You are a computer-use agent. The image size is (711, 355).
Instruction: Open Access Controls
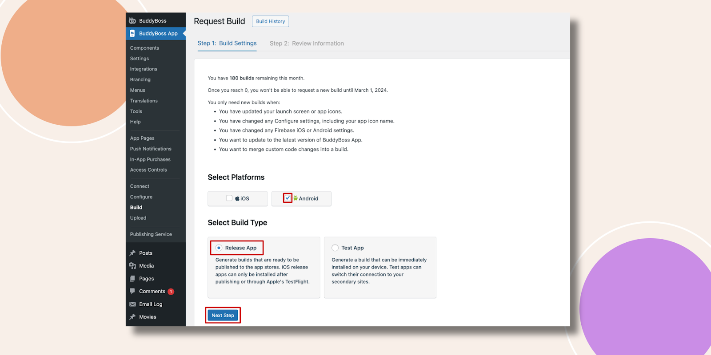(148, 170)
